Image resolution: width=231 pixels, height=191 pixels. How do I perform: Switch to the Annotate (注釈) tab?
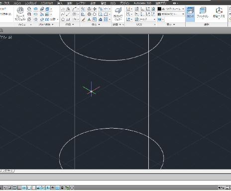point(70,3)
